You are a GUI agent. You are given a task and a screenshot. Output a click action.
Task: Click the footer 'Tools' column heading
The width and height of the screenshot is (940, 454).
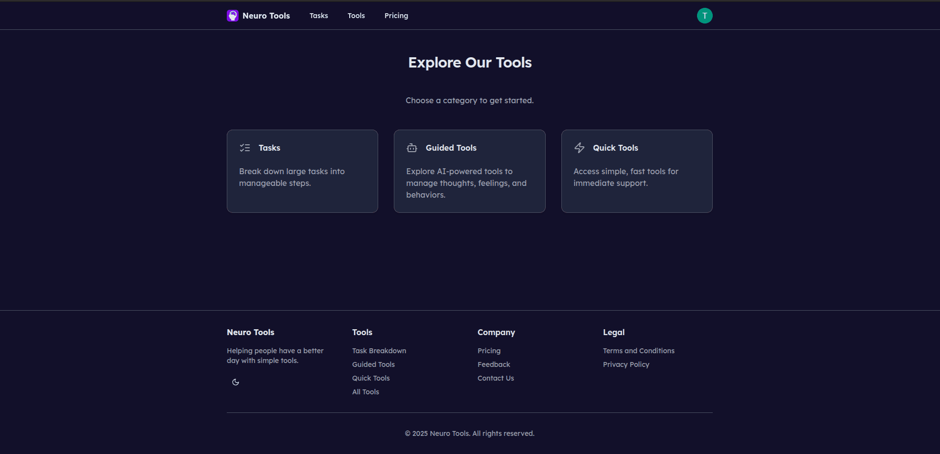click(362, 332)
